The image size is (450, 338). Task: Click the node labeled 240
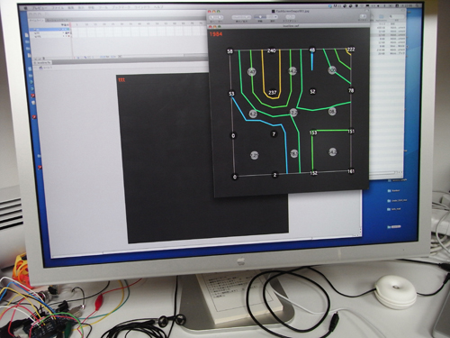pyautogui.click(x=271, y=50)
